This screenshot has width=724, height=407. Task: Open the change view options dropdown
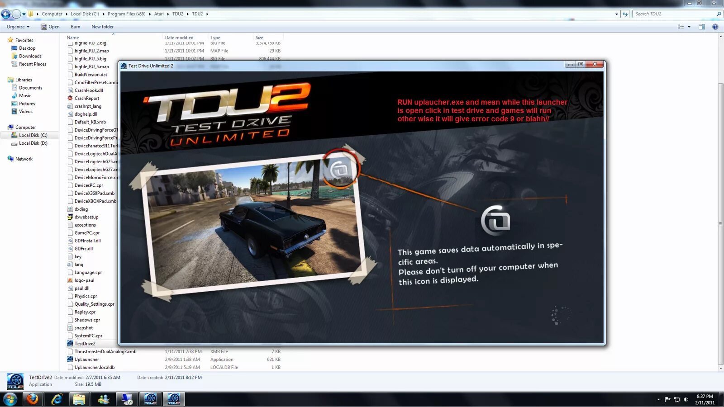[x=689, y=27]
